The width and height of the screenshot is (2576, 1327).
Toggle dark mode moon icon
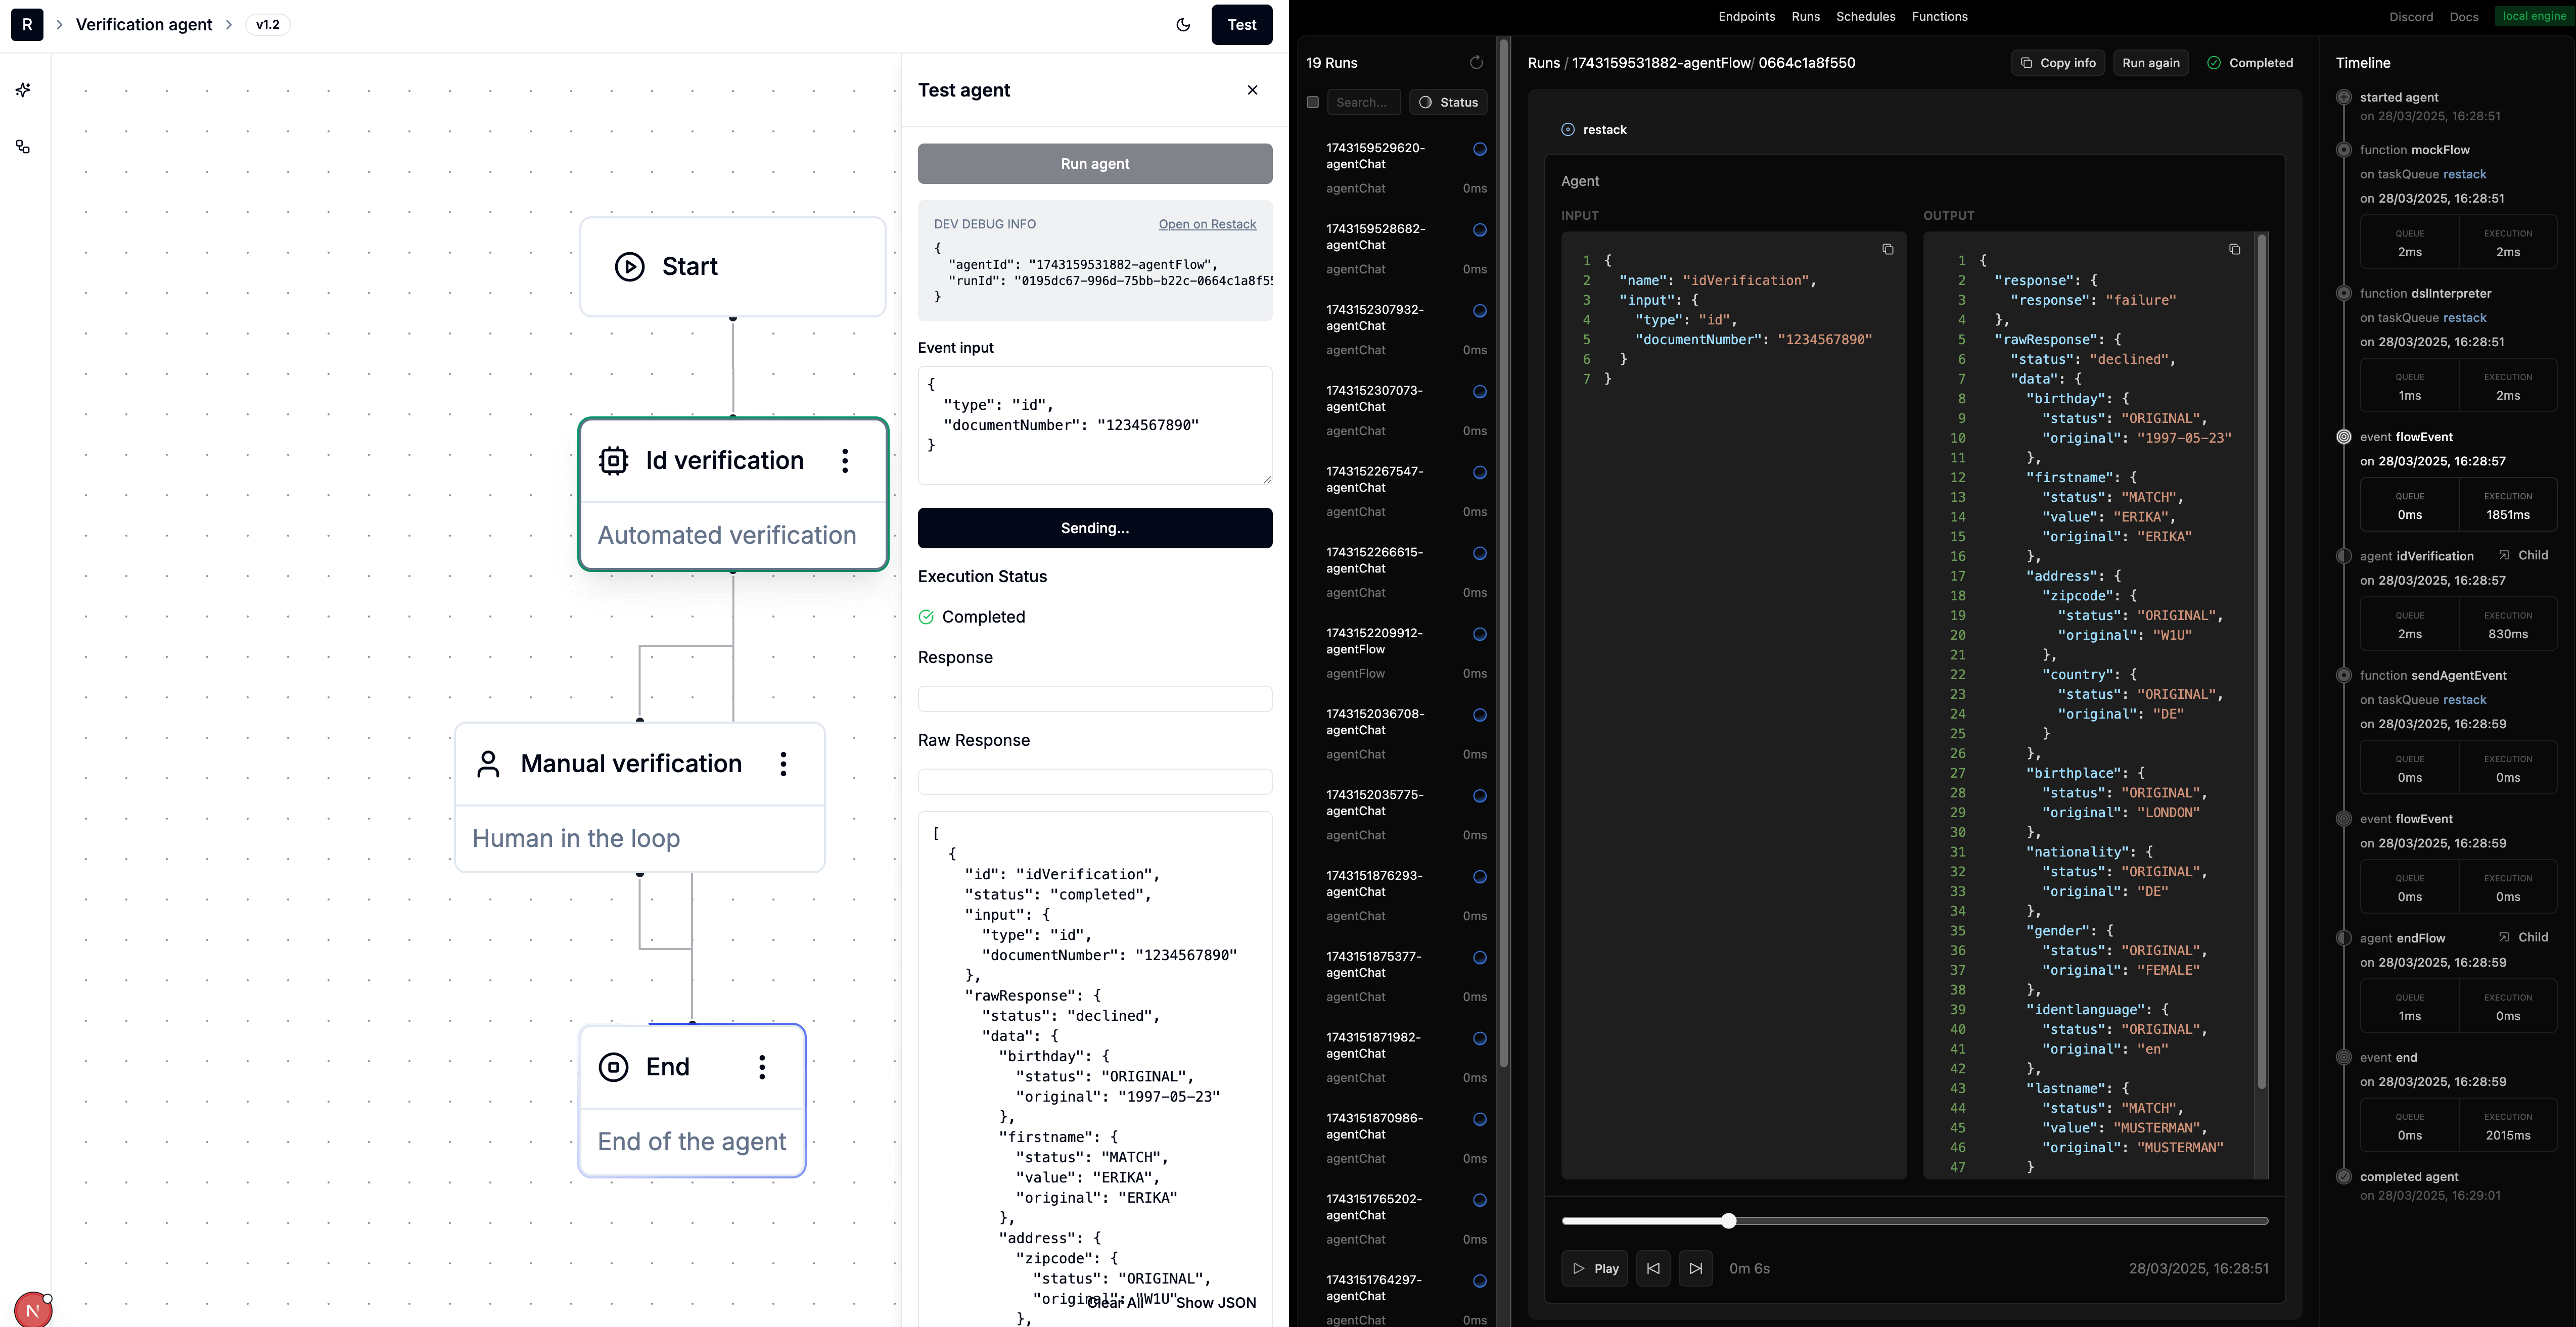click(1183, 25)
